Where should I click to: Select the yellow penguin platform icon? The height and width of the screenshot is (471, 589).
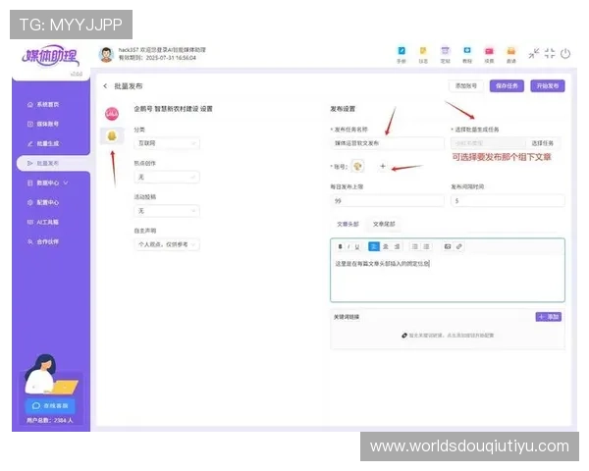[112, 135]
